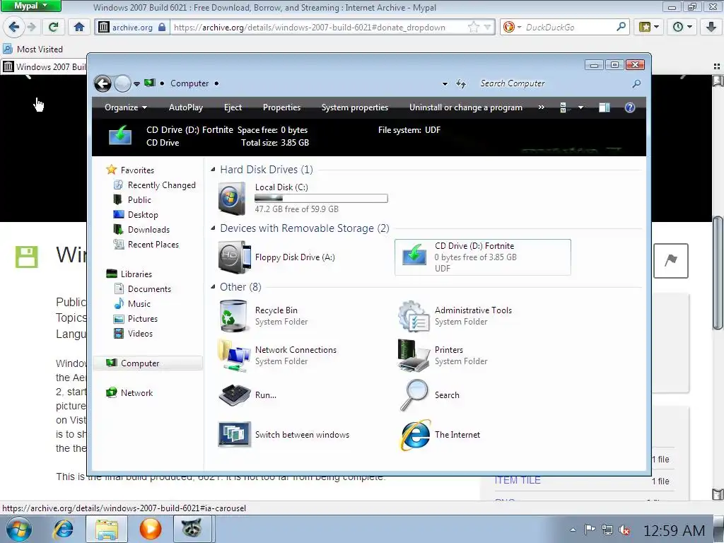The width and height of the screenshot is (724, 543).
Task: Select the Run... icon
Action: pos(234,395)
